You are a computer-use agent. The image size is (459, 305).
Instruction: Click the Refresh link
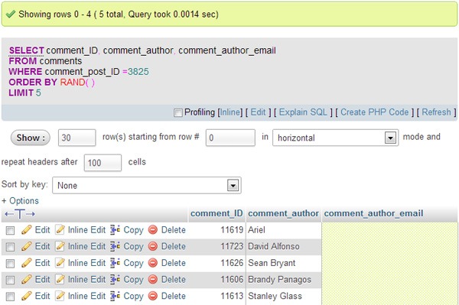tap(436, 112)
